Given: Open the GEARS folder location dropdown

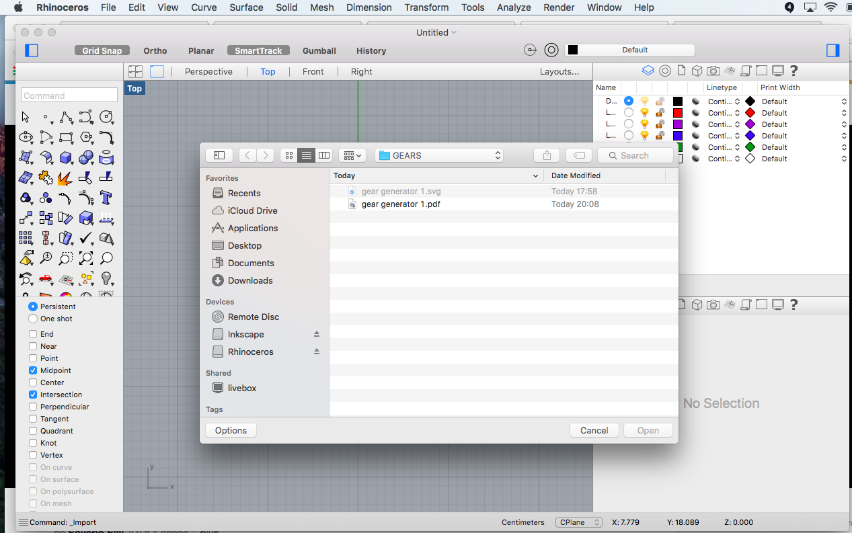Looking at the screenshot, I should pyautogui.click(x=440, y=155).
